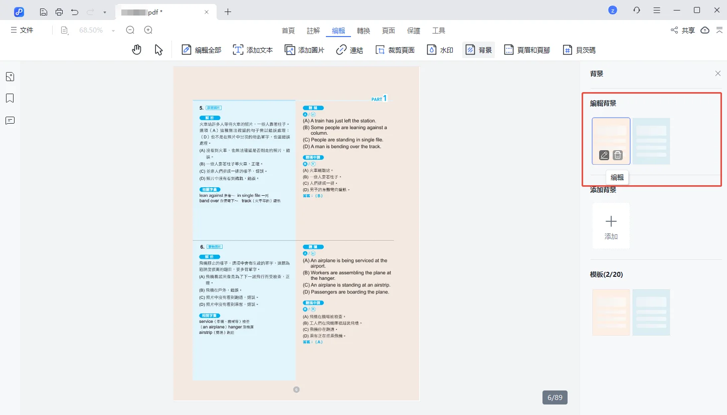
Task: Zoom out with the minus icon
Action: point(130,30)
